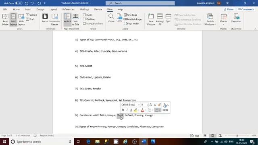Open Windows Start menu
Screen dimensions: 258x145
point(4,141)
